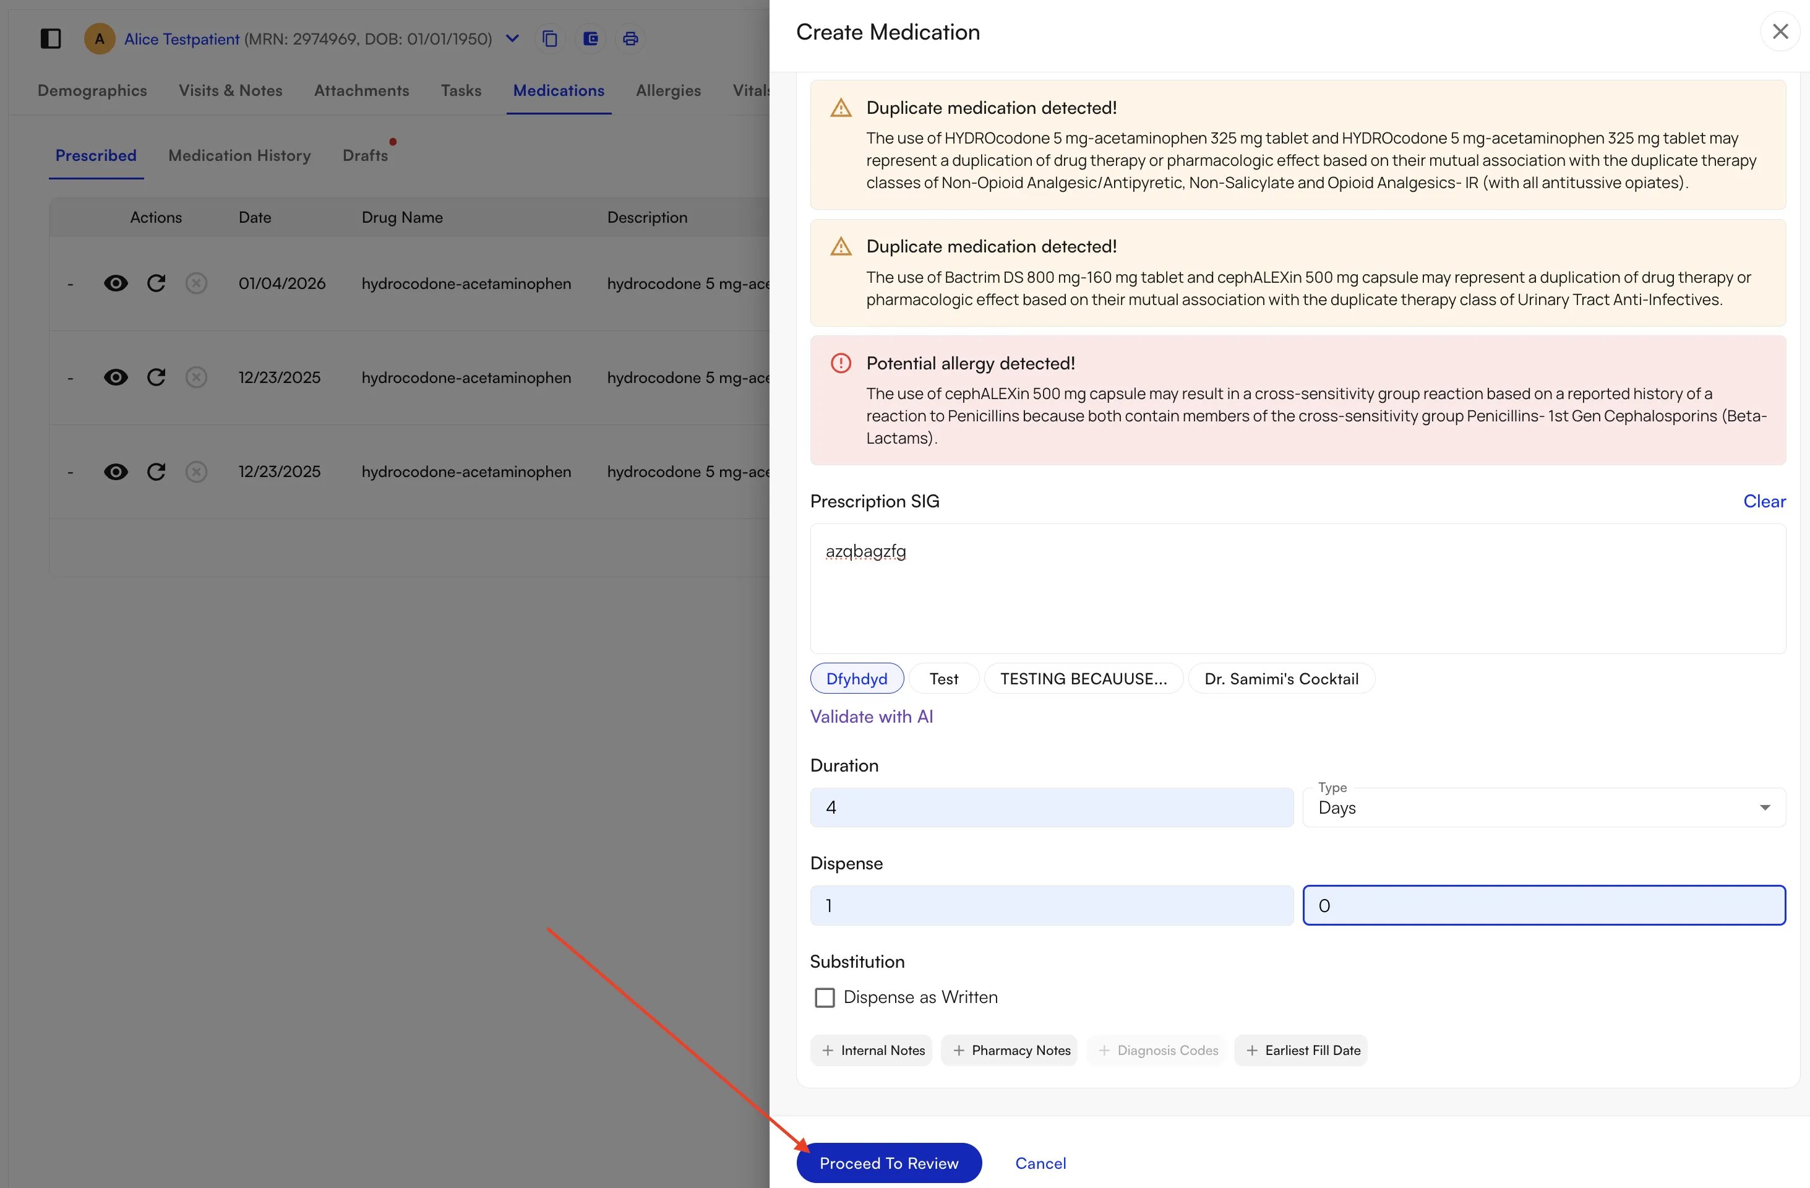Screen dimensions: 1810x1188
Task: Open the Allergies tab
Action: click(669, 90)
